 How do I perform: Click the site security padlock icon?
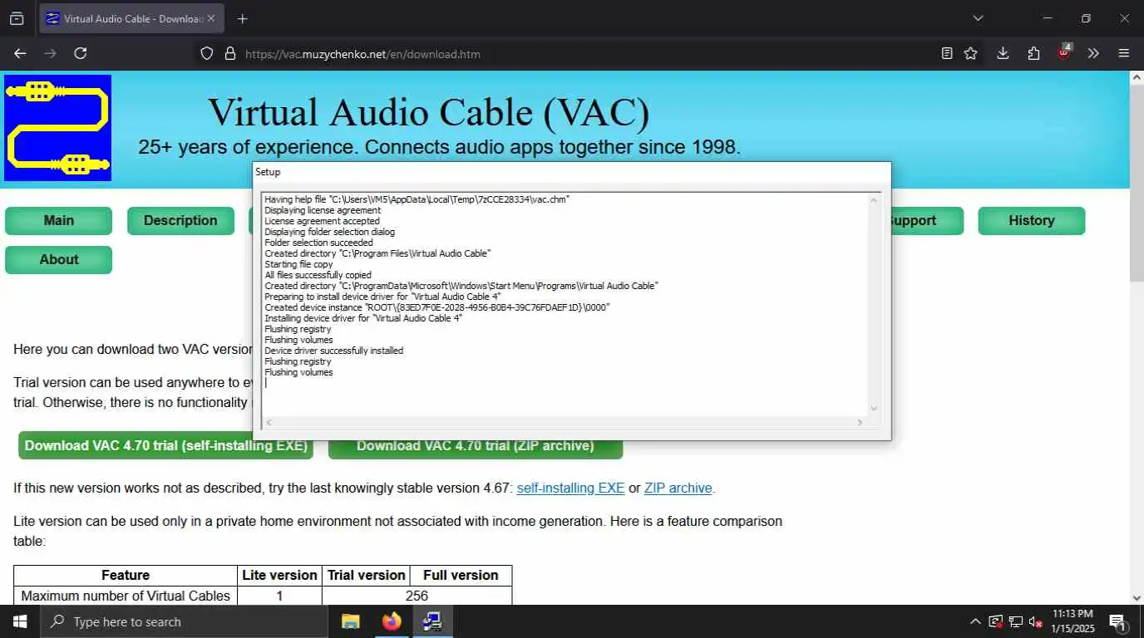point(230,54)
